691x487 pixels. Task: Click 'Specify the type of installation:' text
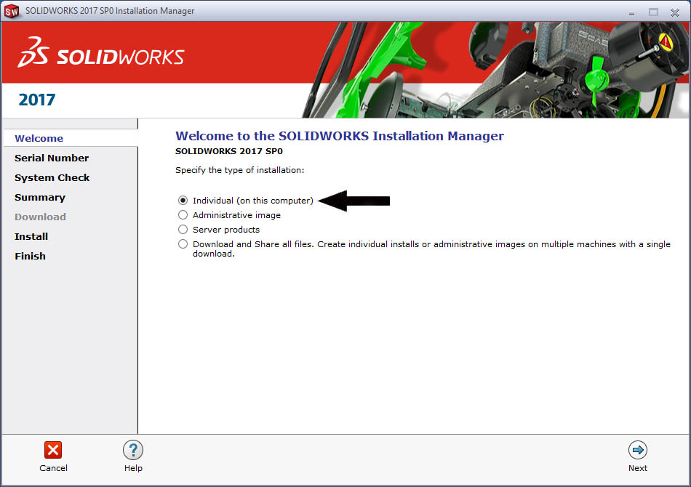(x=240, y=170)
